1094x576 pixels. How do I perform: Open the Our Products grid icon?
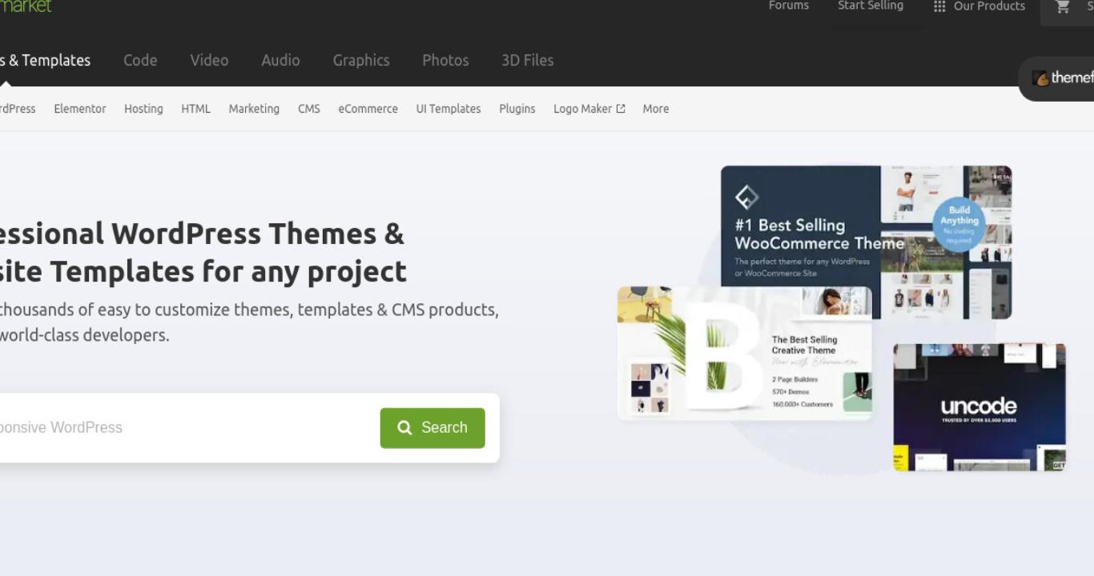[939, 6]
